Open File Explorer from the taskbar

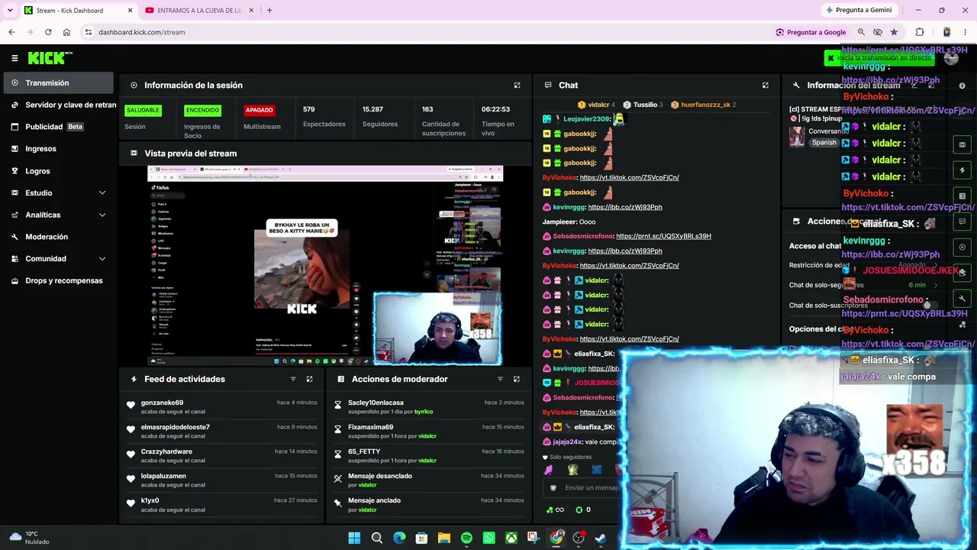(x=444, y=538)
